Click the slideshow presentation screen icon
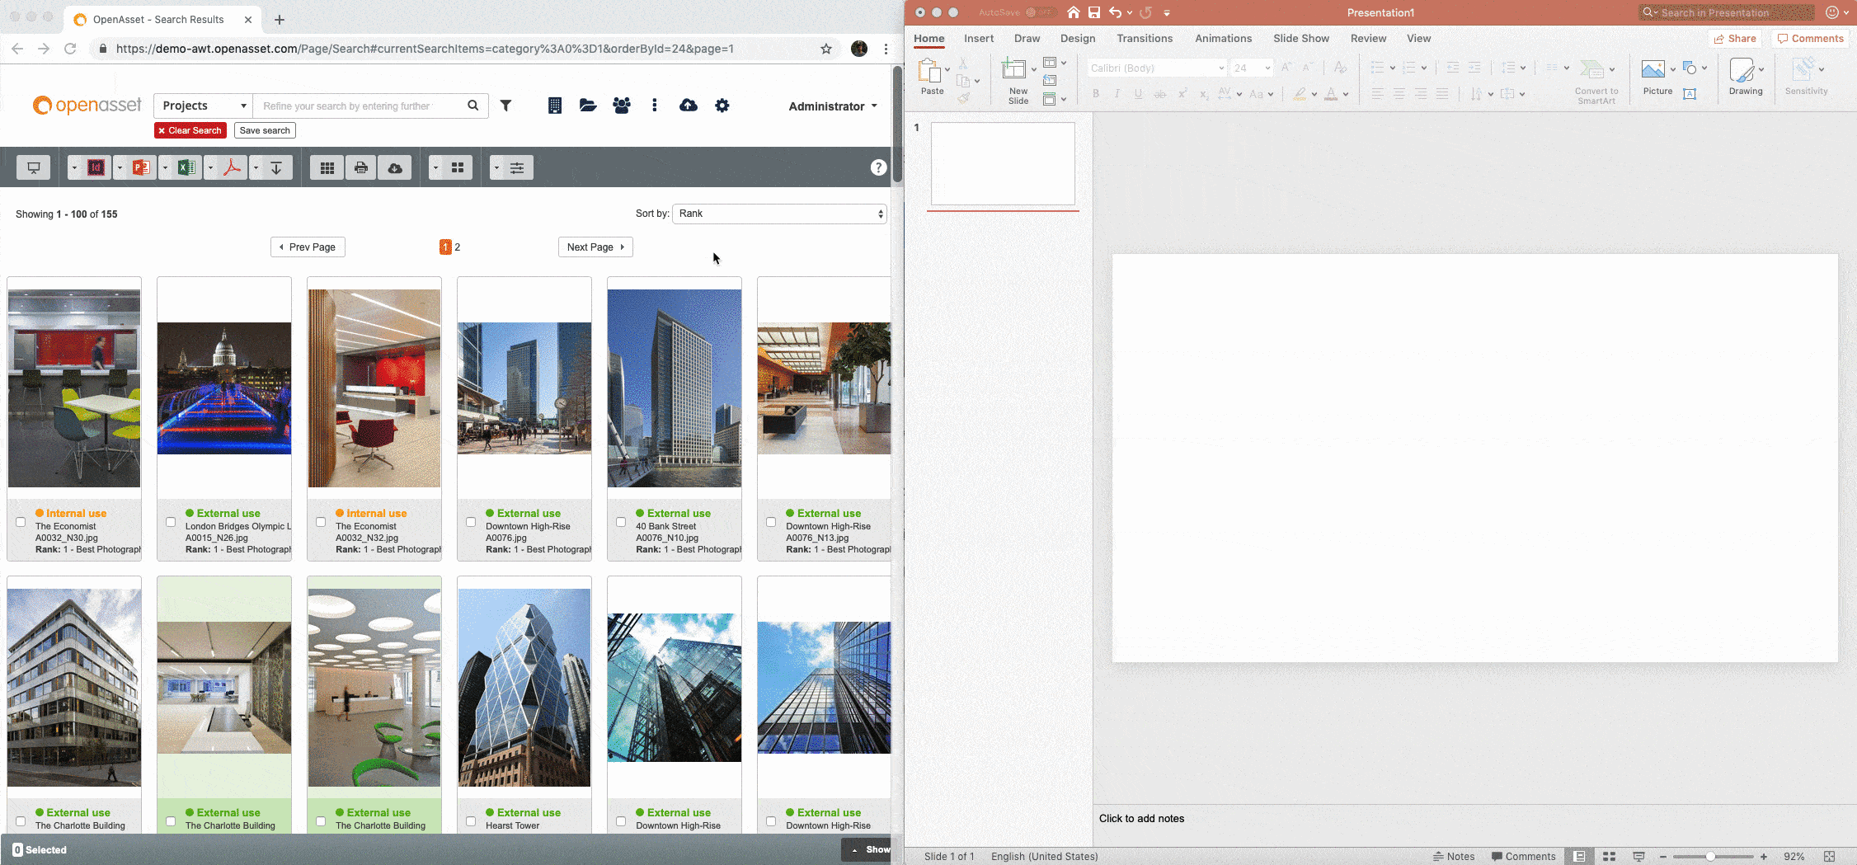Screen dimensions: 1857x865 point(34,167)
